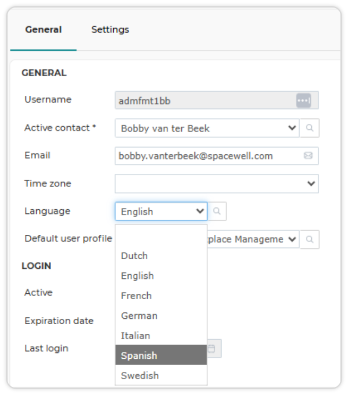Switch to the Settings tab
The width and height of the screenshot is (348, 395).
point(110,30)
